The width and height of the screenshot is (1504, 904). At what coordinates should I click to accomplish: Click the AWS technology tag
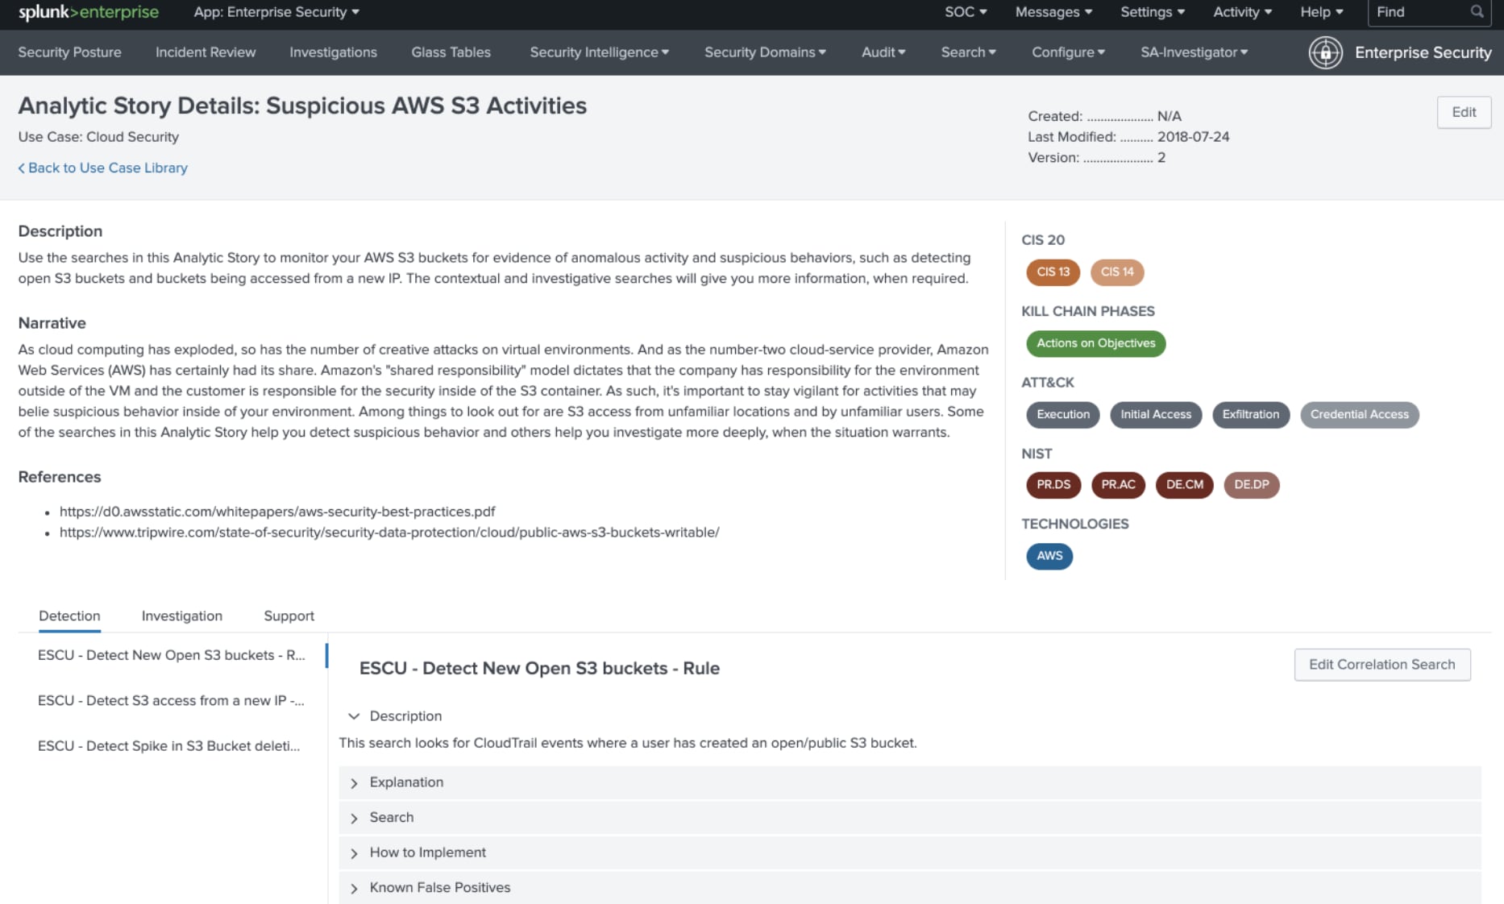(x=1049, y=556)
